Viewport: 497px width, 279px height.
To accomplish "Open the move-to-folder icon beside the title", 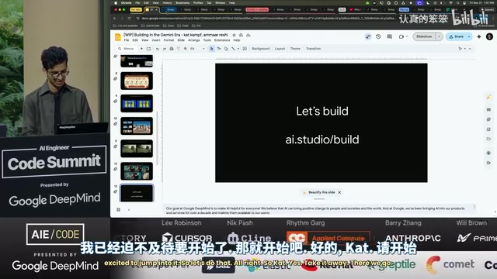I will coord(241,35).
